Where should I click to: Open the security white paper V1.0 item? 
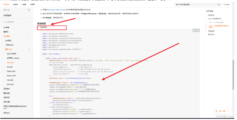(15, 107)
